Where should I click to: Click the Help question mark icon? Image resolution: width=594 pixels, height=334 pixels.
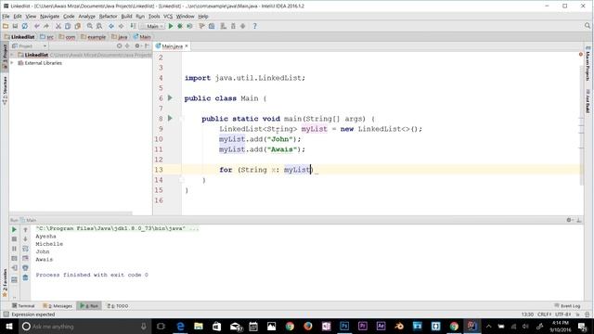(x=254, y=26)
